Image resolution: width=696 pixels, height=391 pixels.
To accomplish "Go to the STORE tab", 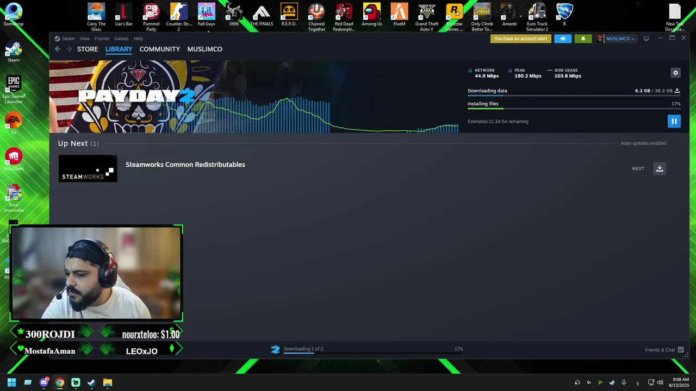I will click(88, 49).
